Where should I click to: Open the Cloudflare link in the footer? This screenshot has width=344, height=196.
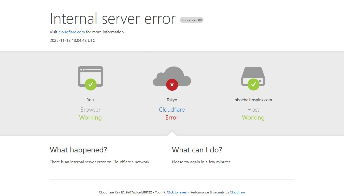tap(237, 192)
